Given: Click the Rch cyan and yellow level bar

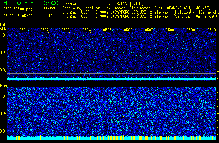Looking at the screenshot, I should (111, 138).
